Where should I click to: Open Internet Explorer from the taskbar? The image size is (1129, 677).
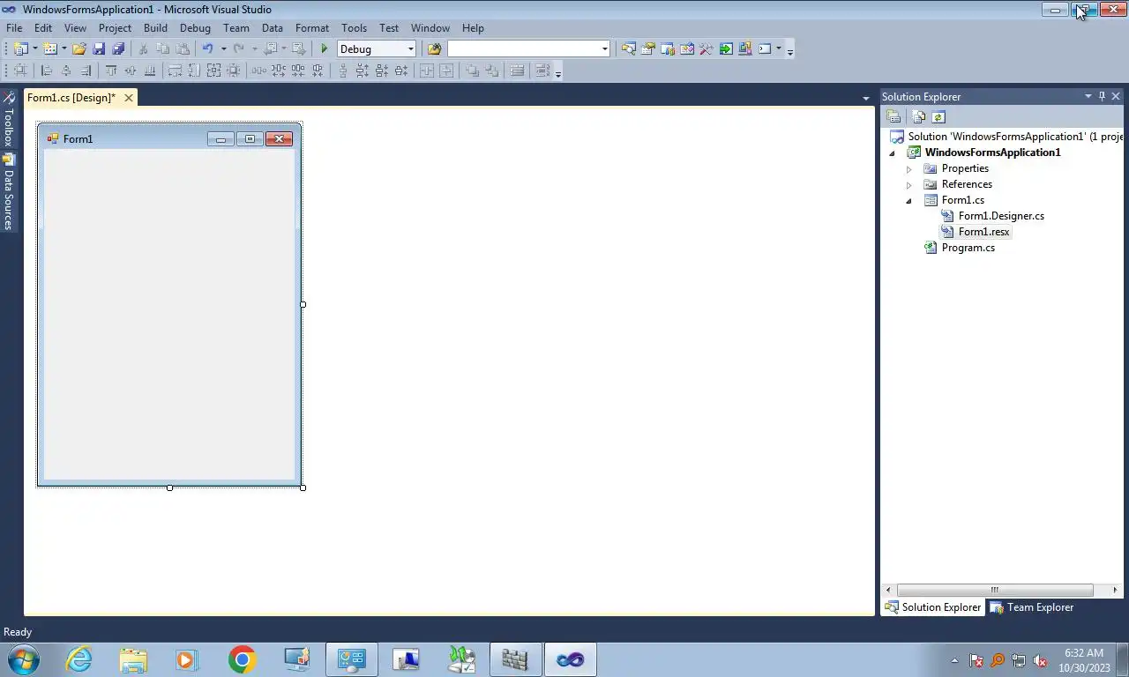click(79, 659)
